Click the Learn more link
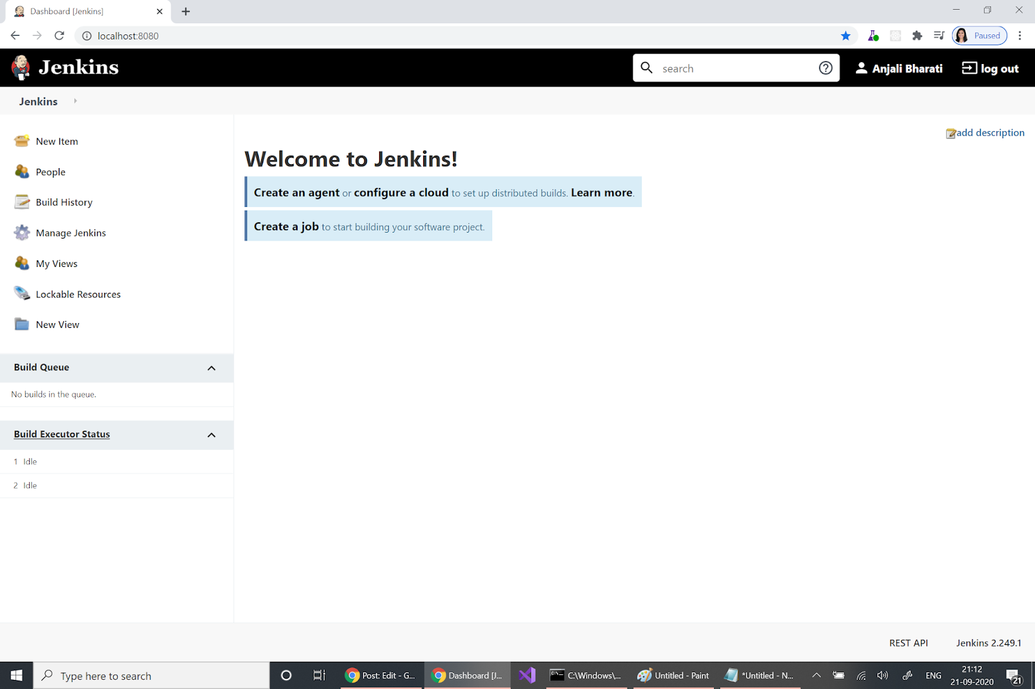Viewport: 1035px width, 689px height. (602, 193)
